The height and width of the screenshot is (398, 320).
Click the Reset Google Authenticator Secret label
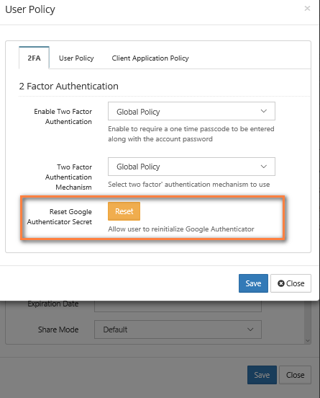(60, 216)
